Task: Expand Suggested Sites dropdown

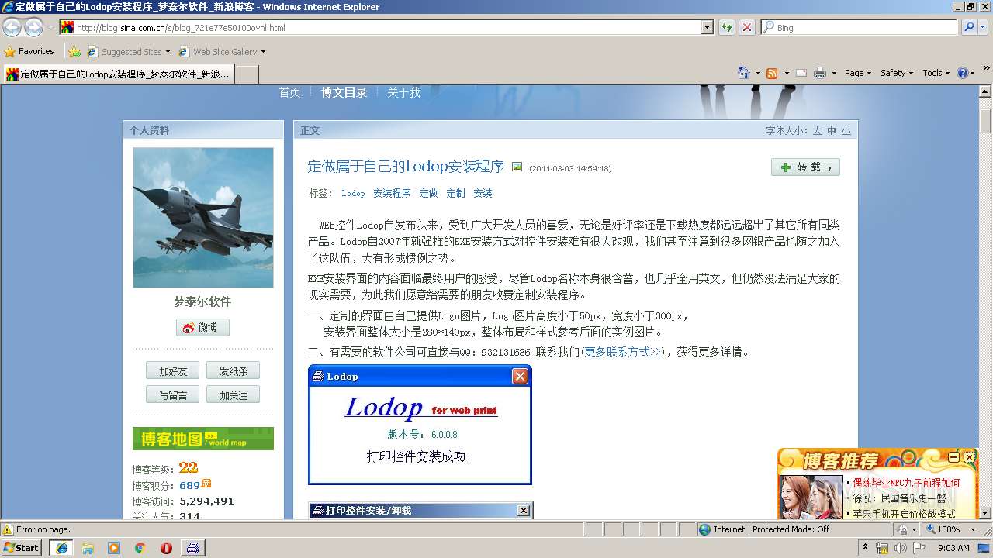Action: (x=168, y=52)
